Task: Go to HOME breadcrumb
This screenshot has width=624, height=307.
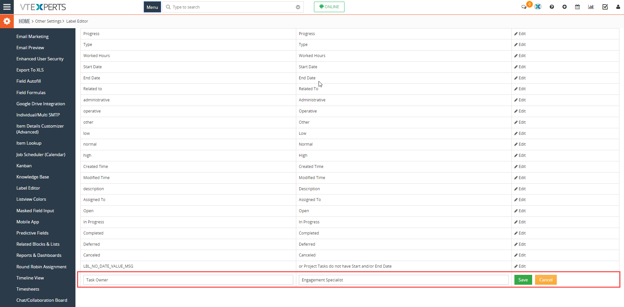Action: pos(24,21)
